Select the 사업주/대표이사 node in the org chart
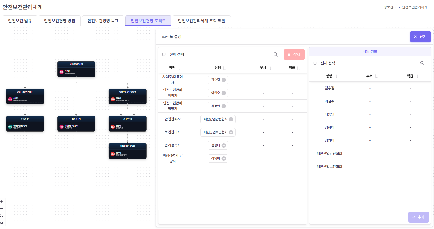The image size is (434, 229). 76,69
